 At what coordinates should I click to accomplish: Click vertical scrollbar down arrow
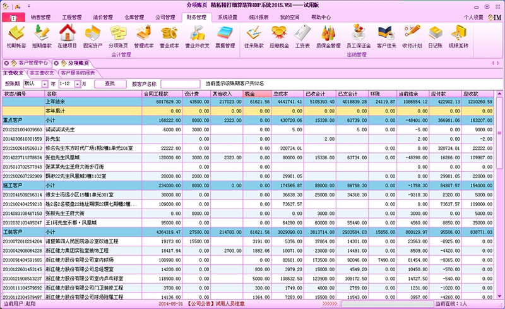(499, 296)
